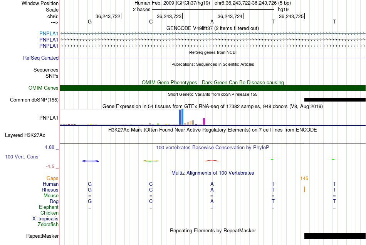Image resolution: width=366 pixels, height=245 pixels.
Task: Click the 4.88 PhyloP upper limit
Action: (x=49, y=147)
